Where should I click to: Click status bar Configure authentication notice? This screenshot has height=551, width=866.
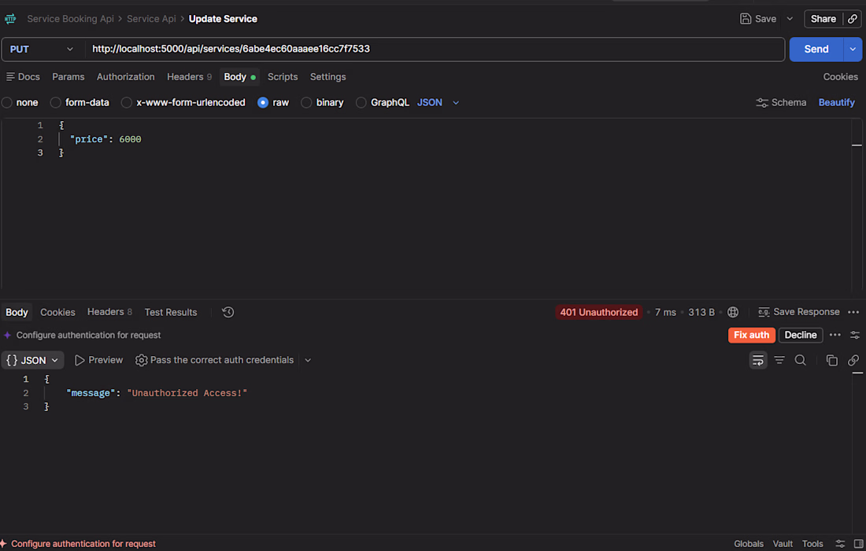pos(79,544)
